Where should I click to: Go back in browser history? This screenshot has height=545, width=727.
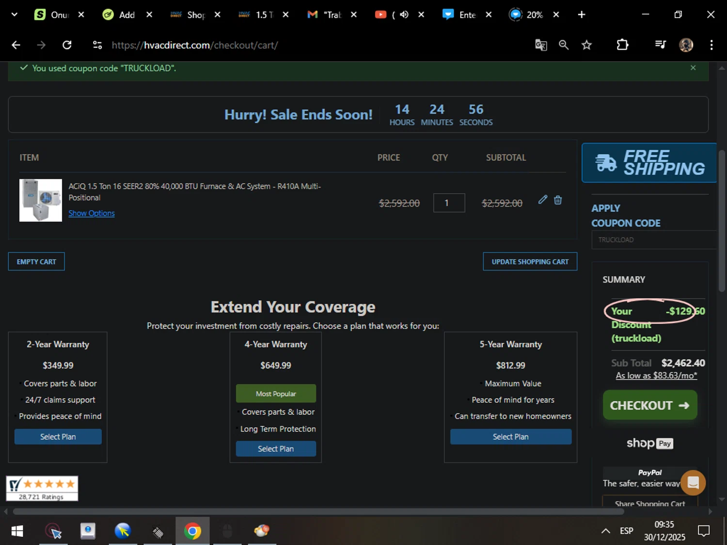(16, 45)
